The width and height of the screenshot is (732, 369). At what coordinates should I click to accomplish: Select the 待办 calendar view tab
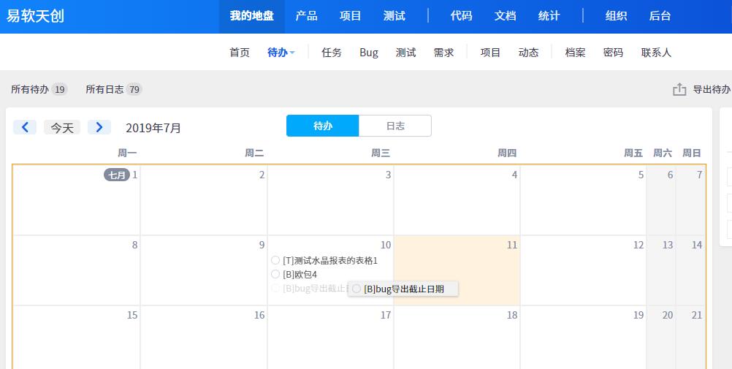point(323,126)
